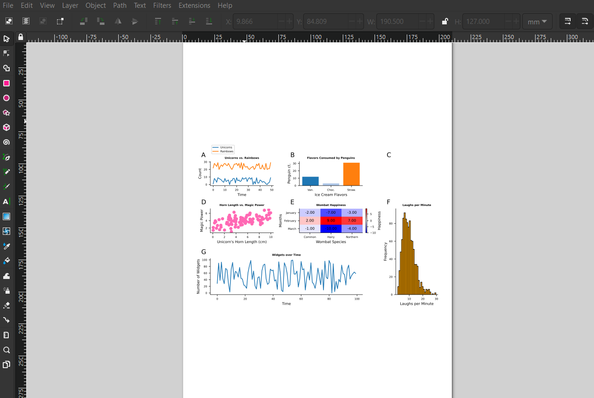Viewport: 594px width, 398px height.
Task: Increment the H value with plus button
Action: point(516,21)
